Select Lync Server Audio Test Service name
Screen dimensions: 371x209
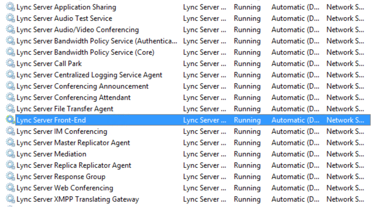[x=64, y=18]
